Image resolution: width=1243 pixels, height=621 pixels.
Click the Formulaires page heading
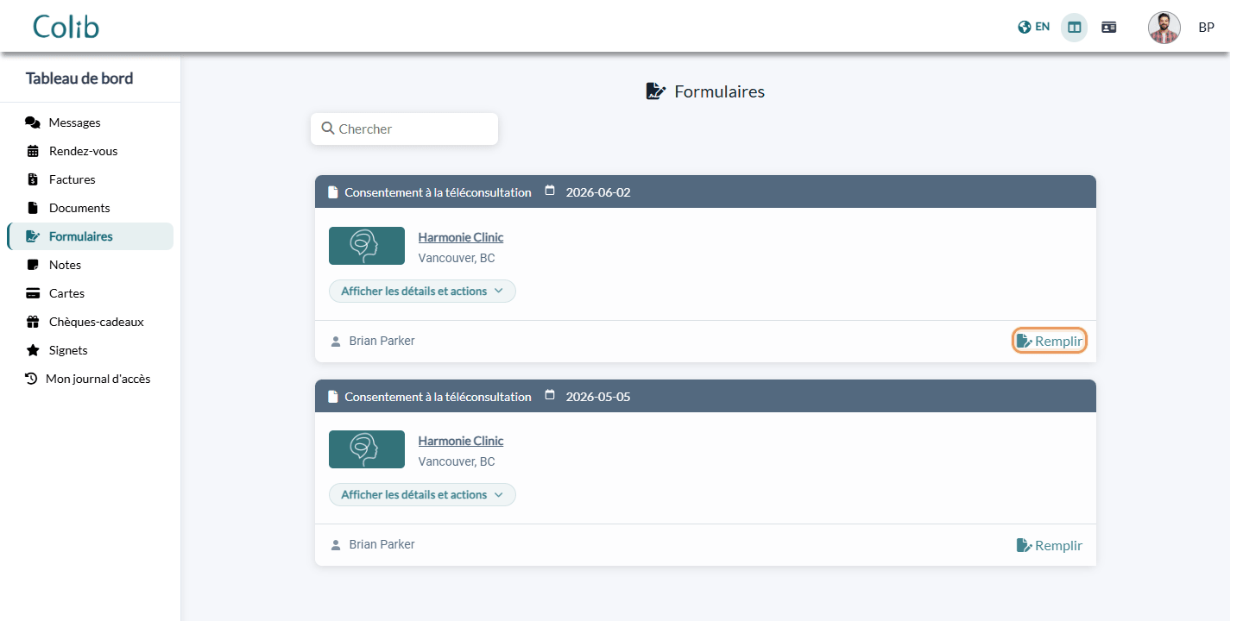pos(719,91)
